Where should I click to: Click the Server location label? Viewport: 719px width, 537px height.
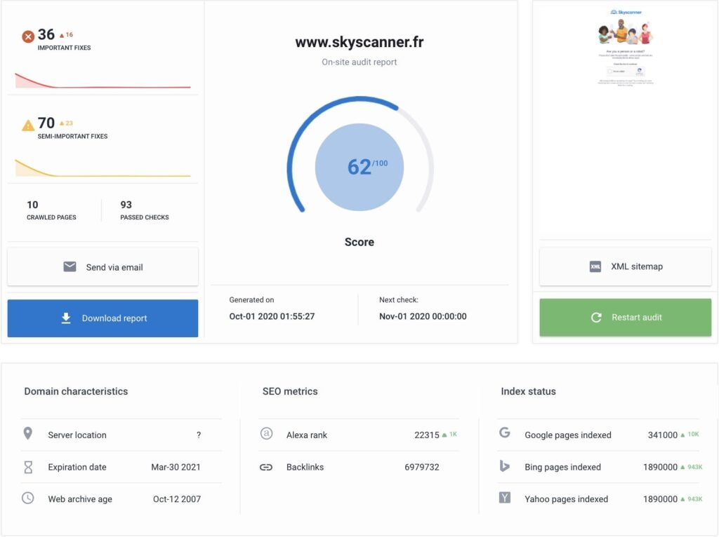[77, 435]
